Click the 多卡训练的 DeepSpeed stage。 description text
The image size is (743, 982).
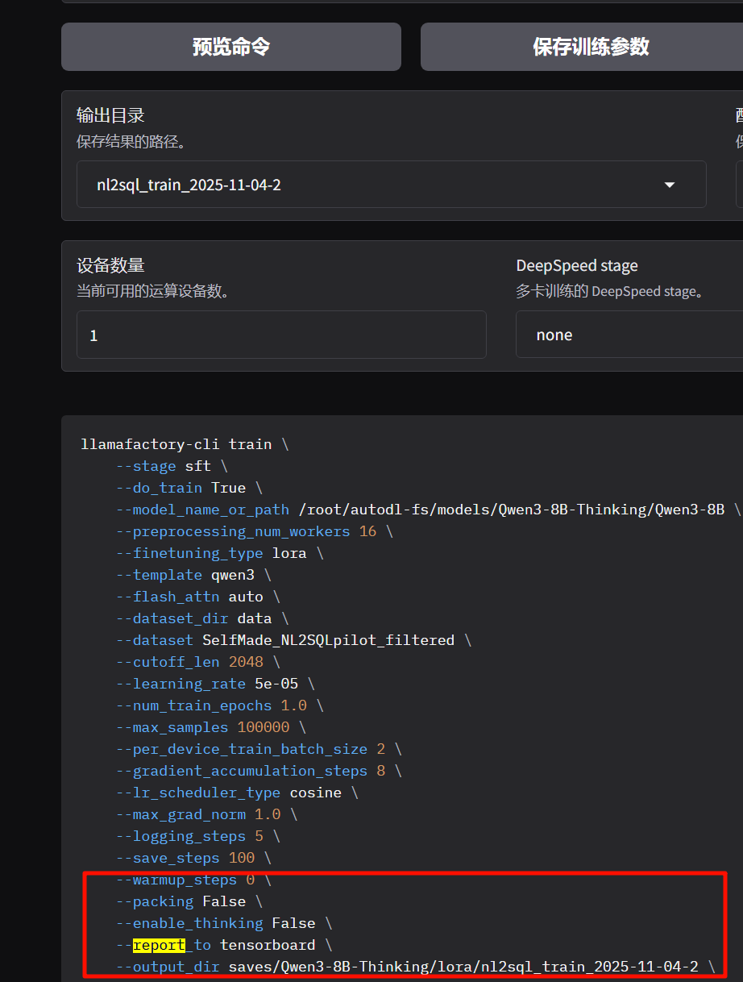coord(610,291)
